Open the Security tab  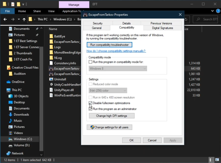pyautogui.click(x=98, y=23)
